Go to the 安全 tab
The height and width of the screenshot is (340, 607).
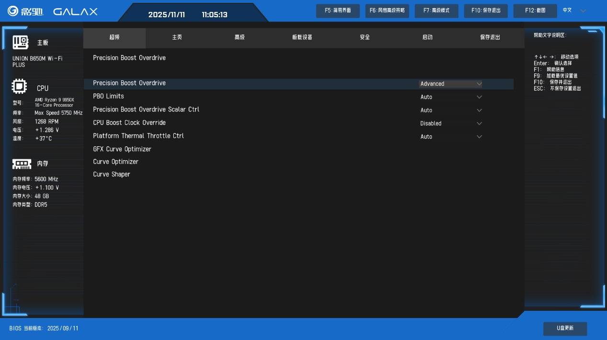coord(365,37)
